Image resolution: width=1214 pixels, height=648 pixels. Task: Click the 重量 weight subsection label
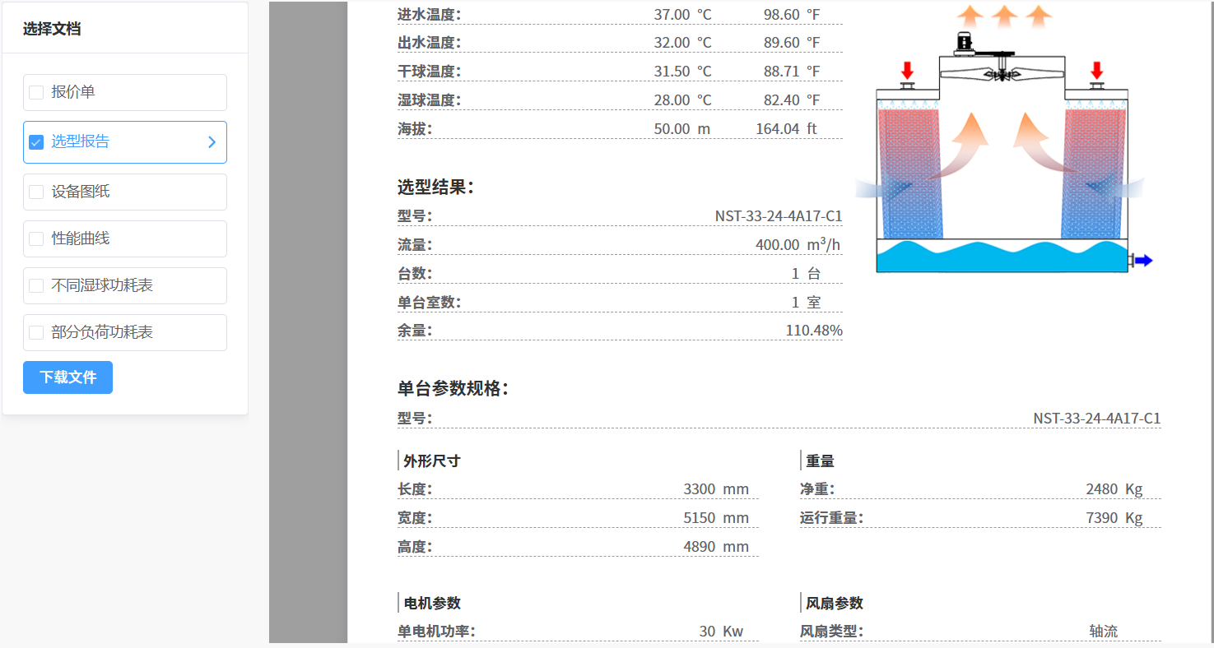point(822,460)
